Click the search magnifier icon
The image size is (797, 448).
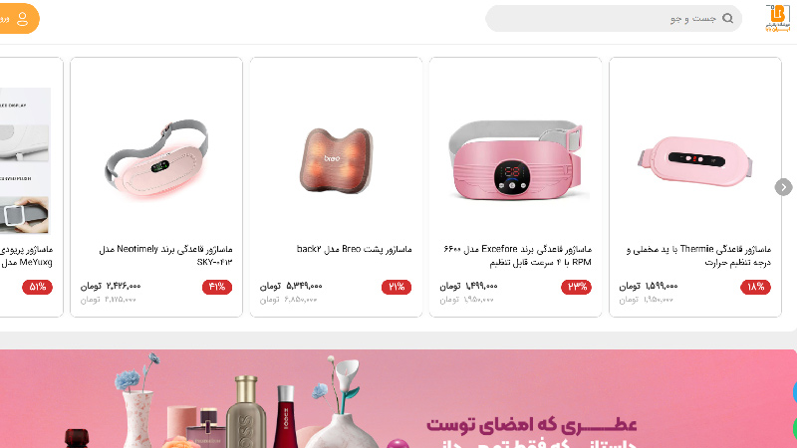coord(727,19)
